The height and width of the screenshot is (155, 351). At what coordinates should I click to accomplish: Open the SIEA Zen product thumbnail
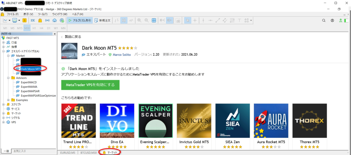pyautogui.click(x=233, y=121)
